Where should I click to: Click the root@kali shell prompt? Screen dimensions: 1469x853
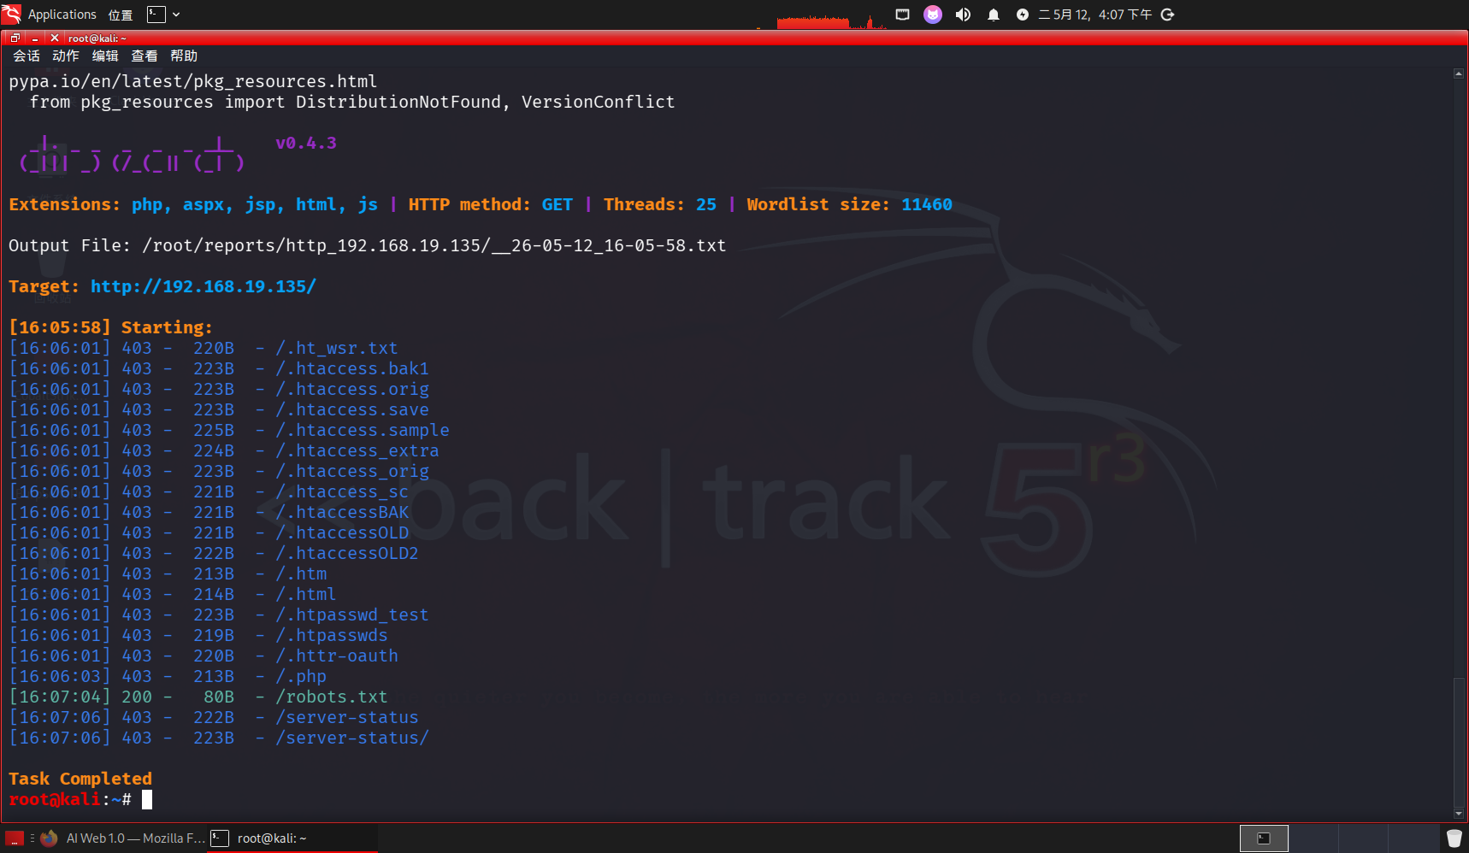click(70, 799)
